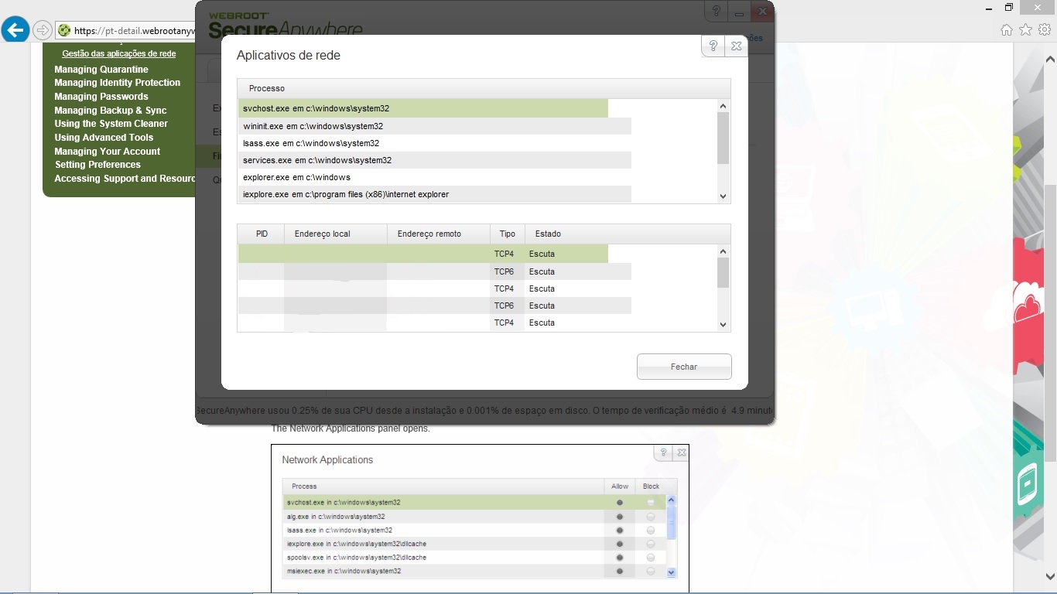
Task: Click the Tipo column header
Action: pos(508,234)
